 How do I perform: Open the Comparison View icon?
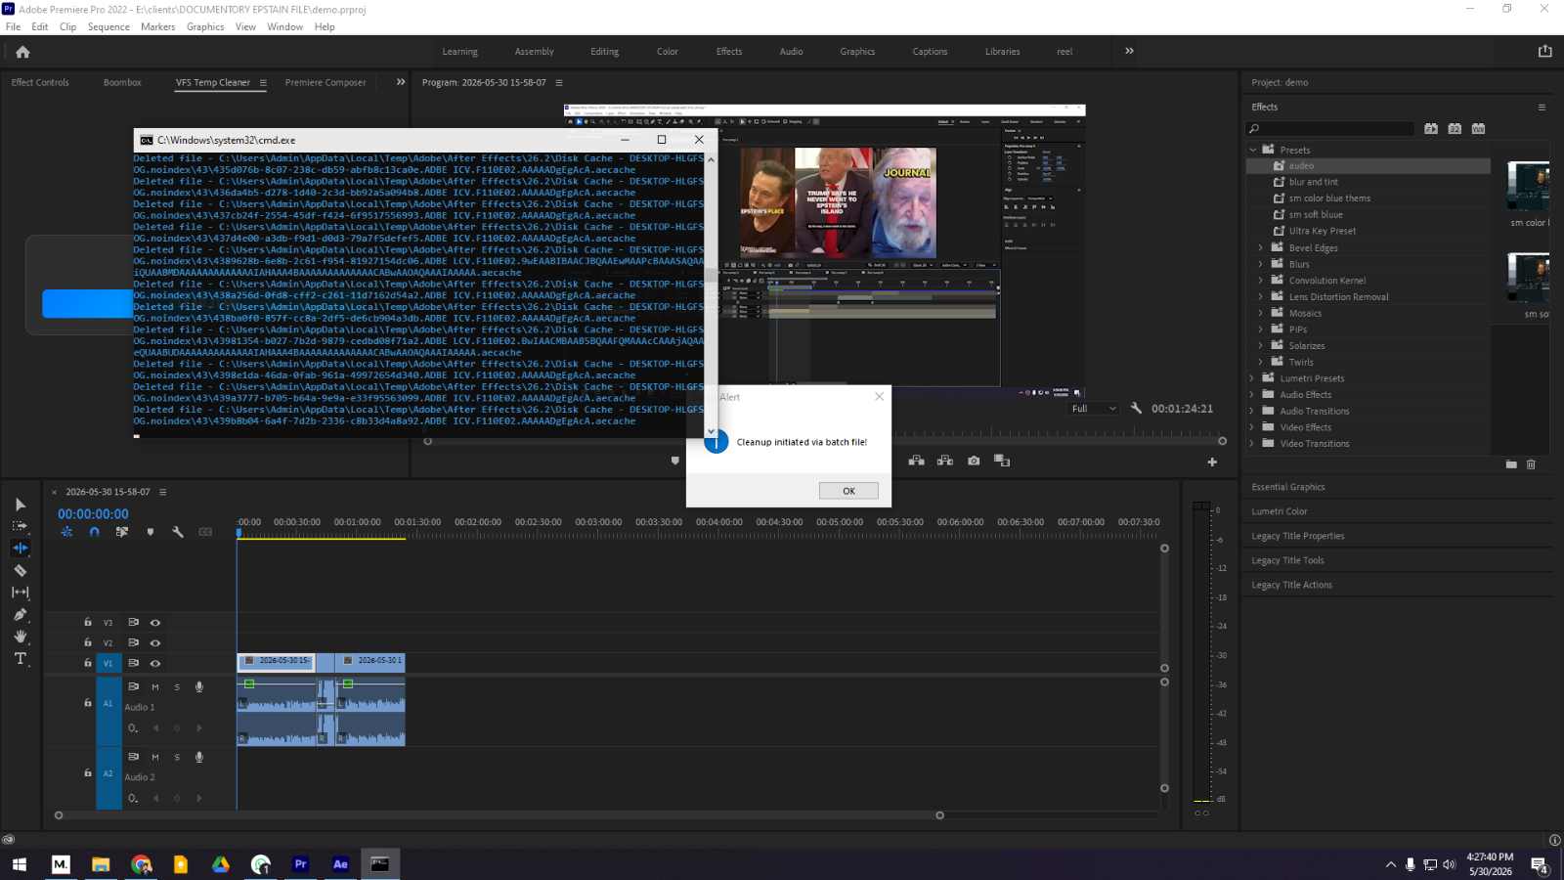click(x=1002, y=461)
